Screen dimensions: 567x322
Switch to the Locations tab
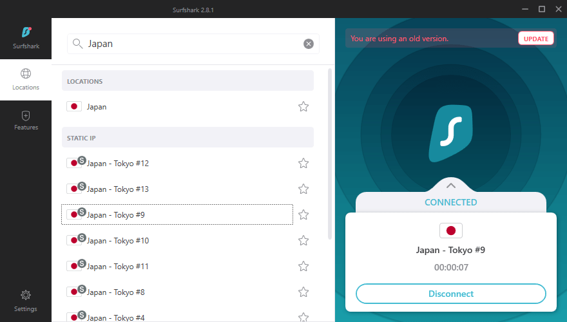click(26, 79)
